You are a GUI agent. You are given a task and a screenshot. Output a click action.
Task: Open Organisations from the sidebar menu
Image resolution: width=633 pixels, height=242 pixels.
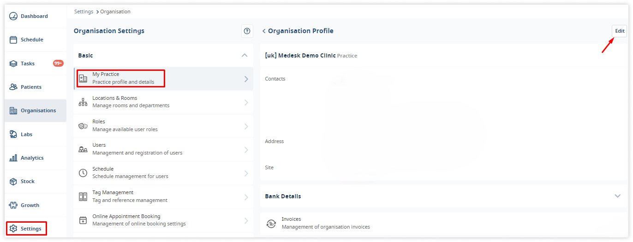pyautogui.click(x=36, y=110)
